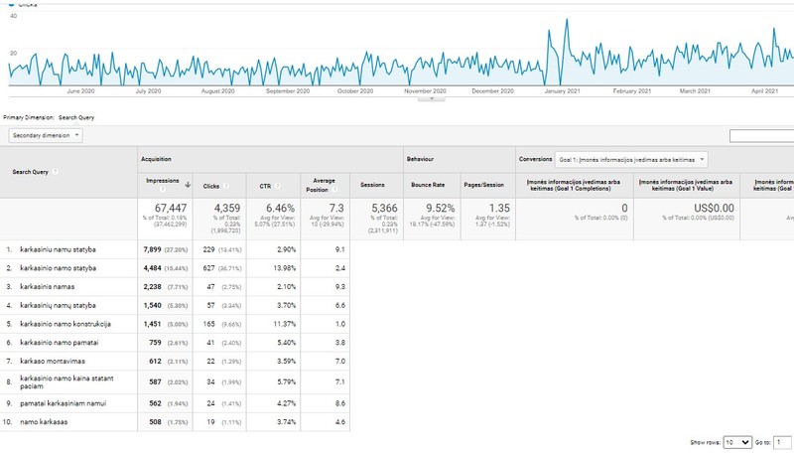The width and height of the screenshot is (794, 453).
Task: Open query 'karkasinio namo konstrukcija'
Action: 66,324
